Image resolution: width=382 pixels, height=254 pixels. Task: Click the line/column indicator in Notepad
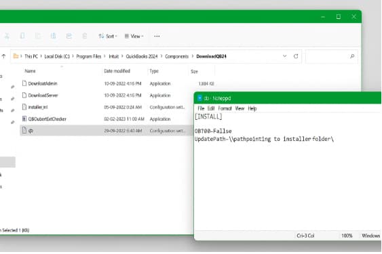point(305,236)
